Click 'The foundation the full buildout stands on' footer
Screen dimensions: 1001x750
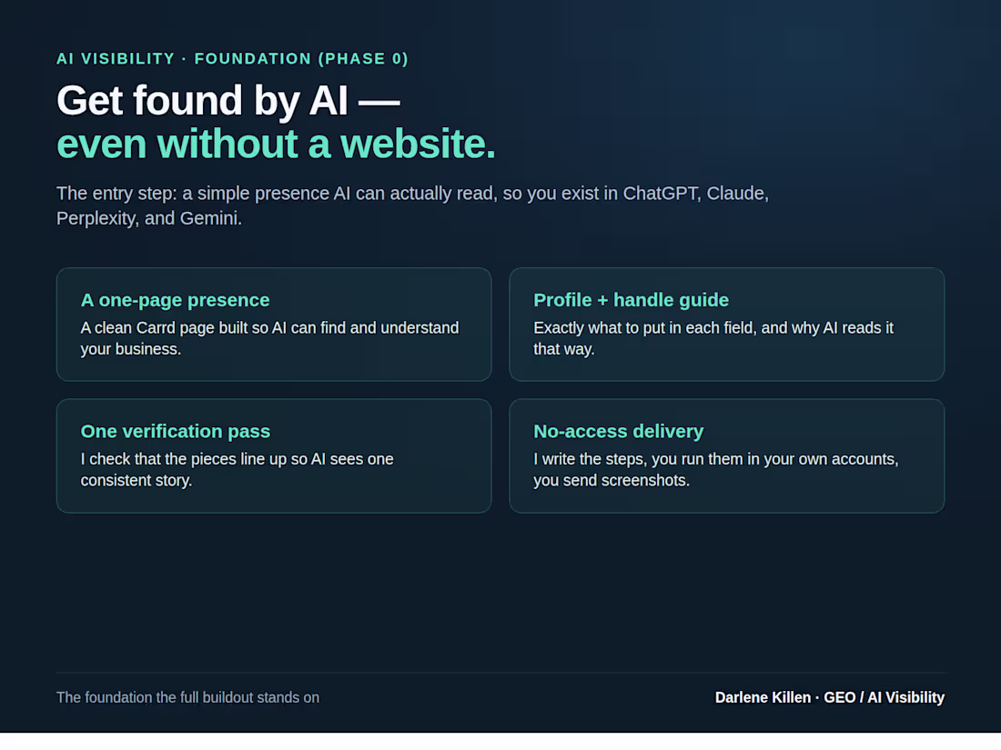(187, 697)
